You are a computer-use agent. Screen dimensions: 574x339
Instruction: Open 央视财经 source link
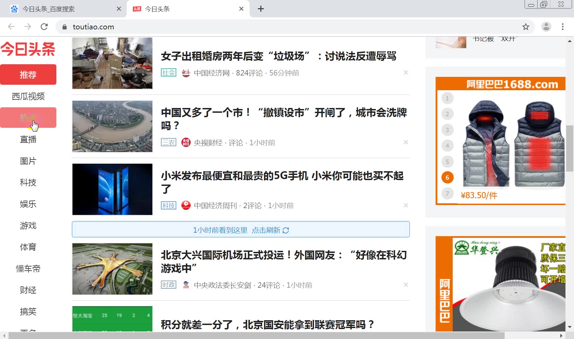(208, 143)
